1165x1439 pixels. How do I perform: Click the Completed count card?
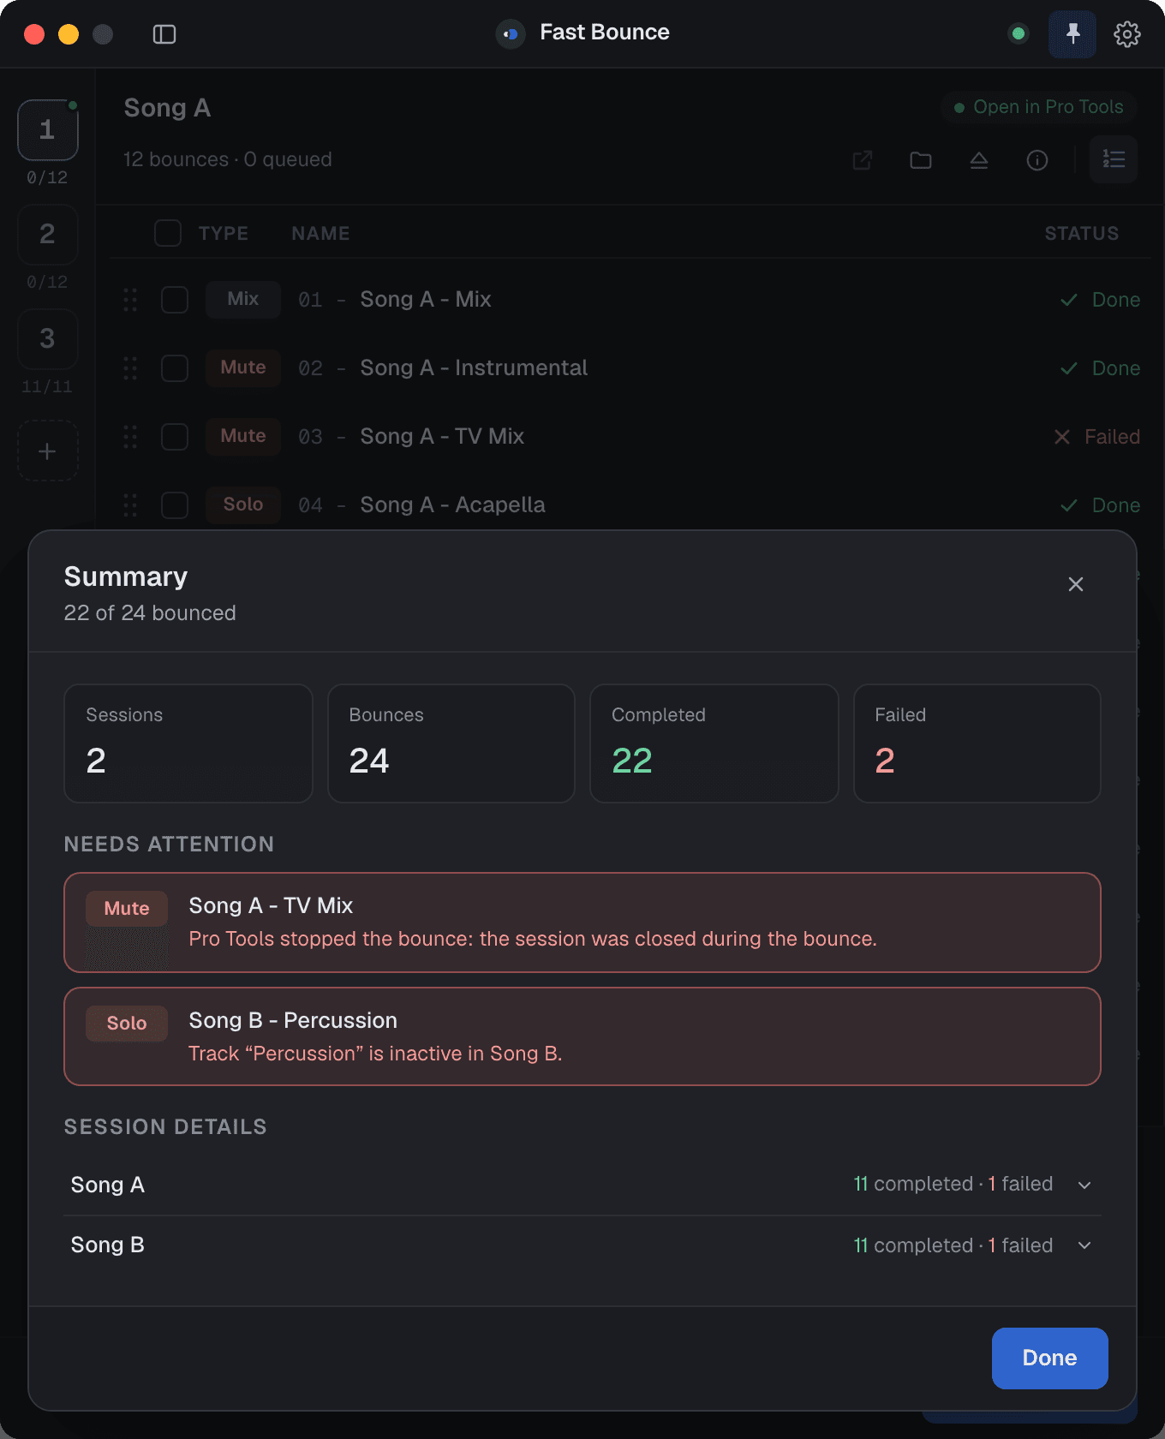714,743
